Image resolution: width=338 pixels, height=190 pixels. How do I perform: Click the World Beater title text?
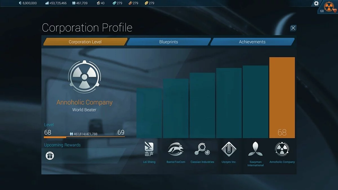[84, 110]
